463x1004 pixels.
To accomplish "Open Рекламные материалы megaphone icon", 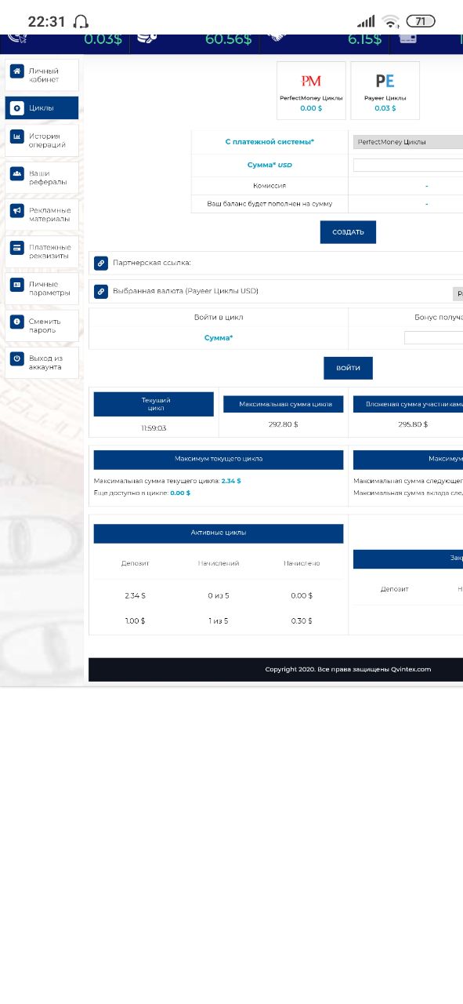I will [x=16, y=211].
